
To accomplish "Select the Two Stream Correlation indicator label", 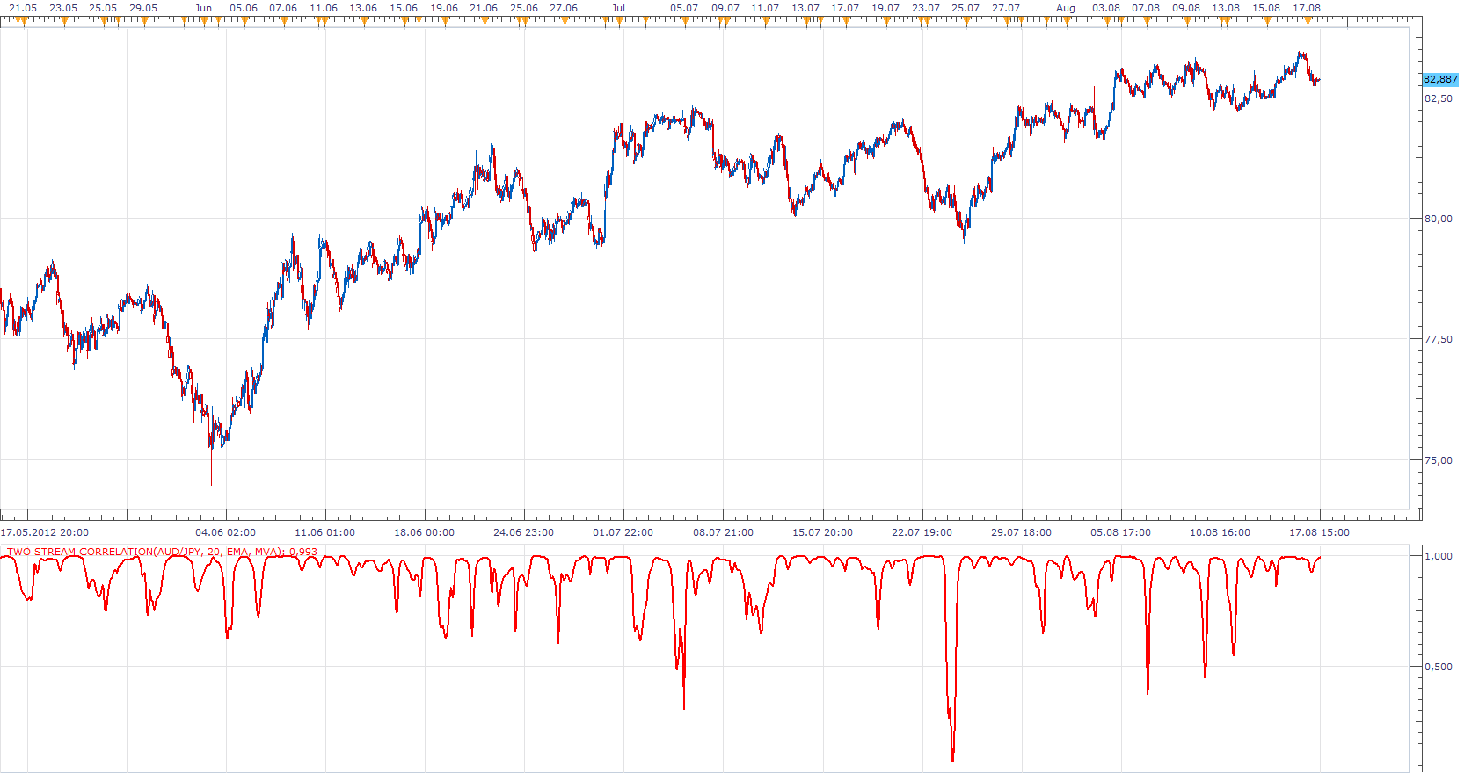I will [162, 552].
